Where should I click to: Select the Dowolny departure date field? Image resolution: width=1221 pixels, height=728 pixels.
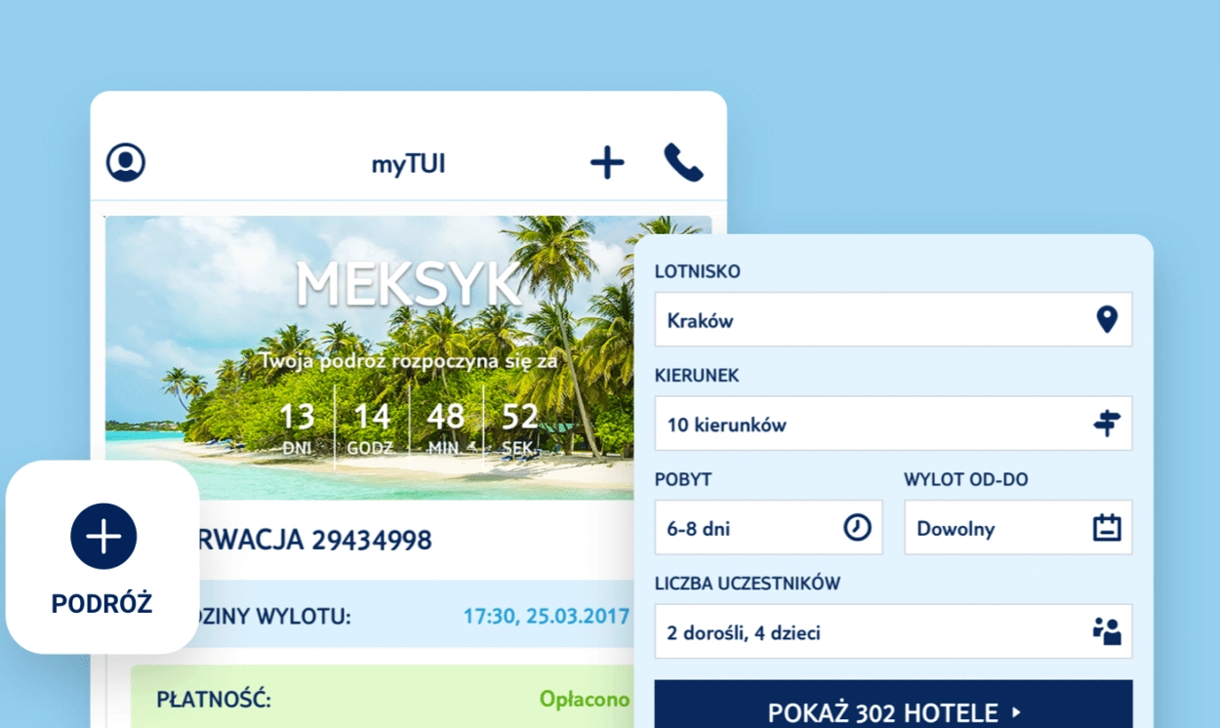1018,528
